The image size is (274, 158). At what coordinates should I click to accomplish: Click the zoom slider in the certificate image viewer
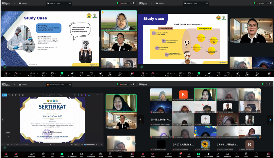(x=90, y=144)
